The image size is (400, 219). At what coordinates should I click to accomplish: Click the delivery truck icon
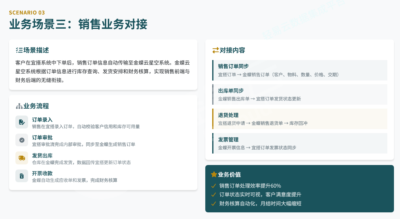[x=22, y=158]
